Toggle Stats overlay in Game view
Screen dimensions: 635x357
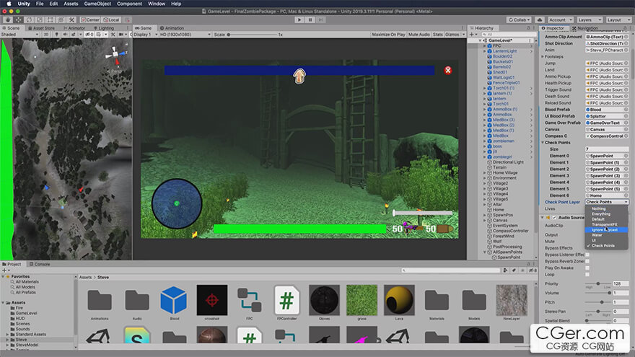coord(437,35)
